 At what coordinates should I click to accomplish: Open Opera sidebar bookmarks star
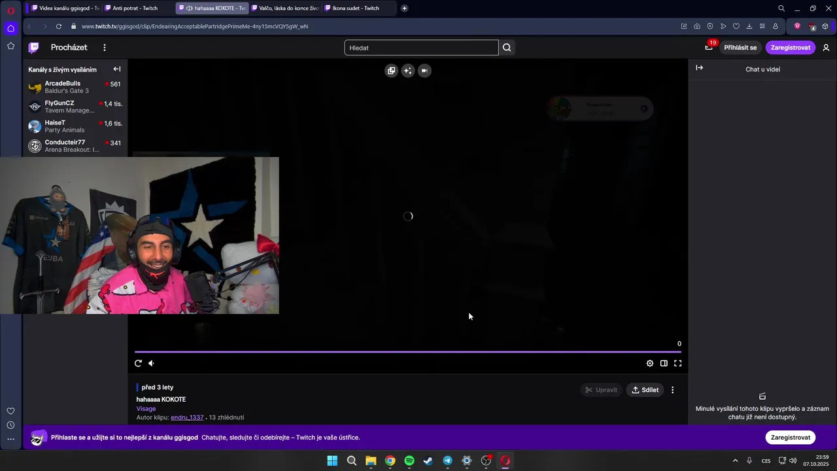point(10,46)
